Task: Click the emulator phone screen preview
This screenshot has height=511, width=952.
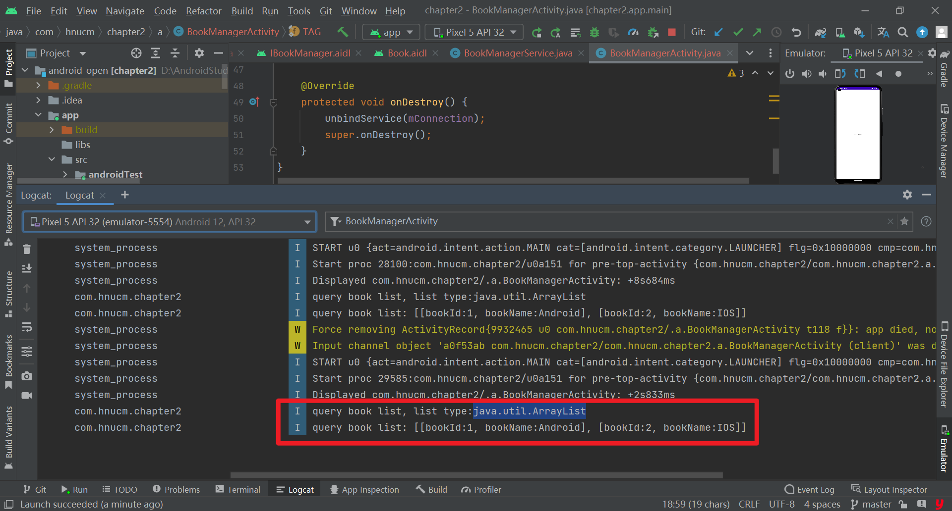Action: 858,134
